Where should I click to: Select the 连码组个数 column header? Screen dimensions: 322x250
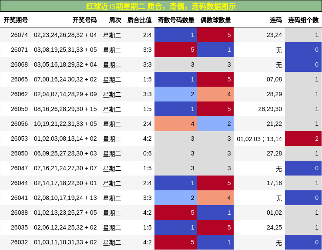point(303,20)
